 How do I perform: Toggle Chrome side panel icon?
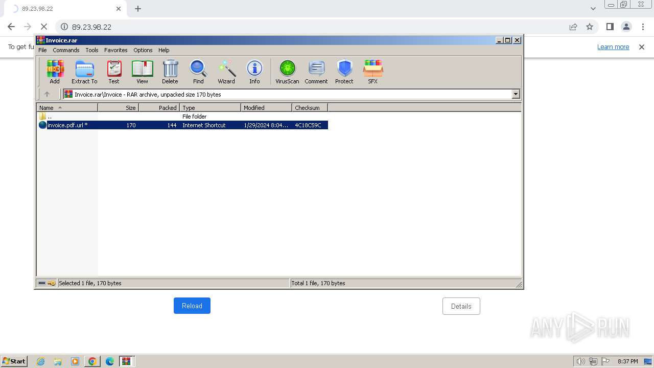(x=610, y=27)
